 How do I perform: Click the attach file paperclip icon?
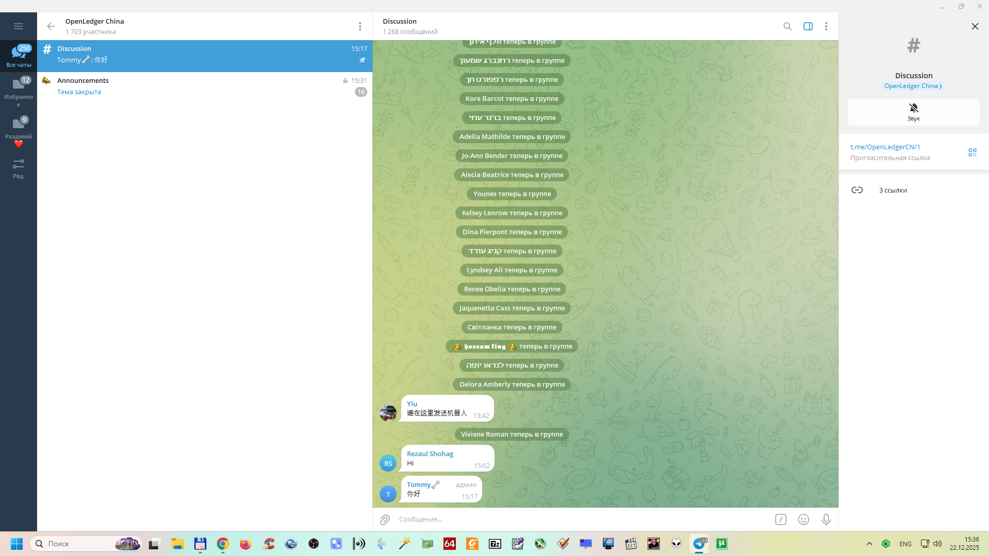[385, 519]
